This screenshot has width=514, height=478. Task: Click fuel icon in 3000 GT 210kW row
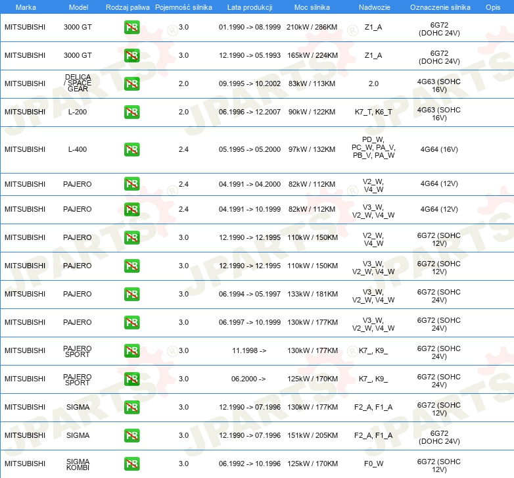point(131,28)
